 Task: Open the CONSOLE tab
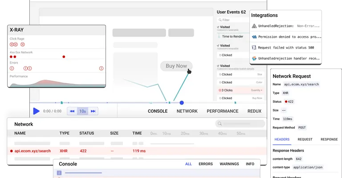pos(158,111)
